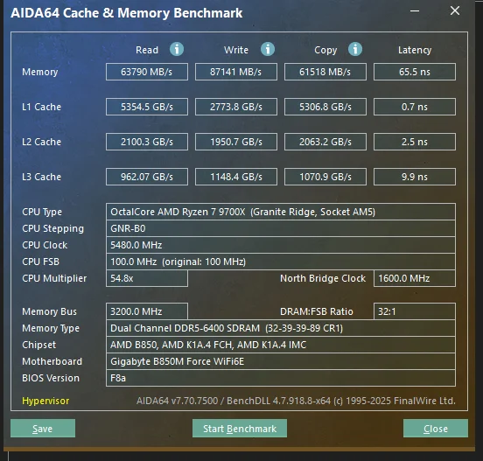Select the Memory Read result field
The width and height of the screenshot is (483, 461).
tap(147, 72)
